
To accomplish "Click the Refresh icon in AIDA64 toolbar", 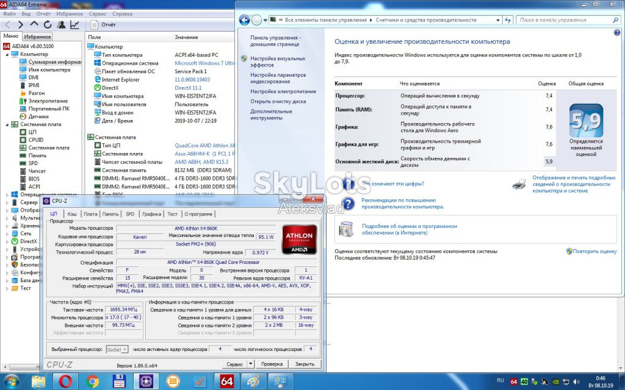I will (48, 24).
